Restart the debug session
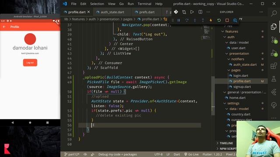 click(219, 20)
